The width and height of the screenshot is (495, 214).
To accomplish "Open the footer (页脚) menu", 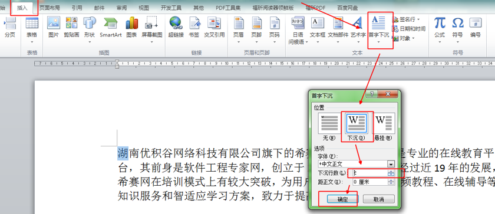I will (256, 29).
